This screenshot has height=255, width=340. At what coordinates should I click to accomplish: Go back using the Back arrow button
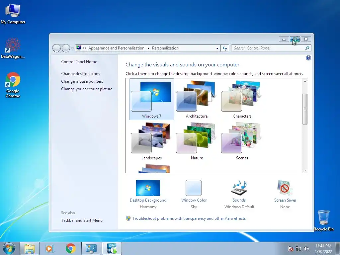(56, 48)
